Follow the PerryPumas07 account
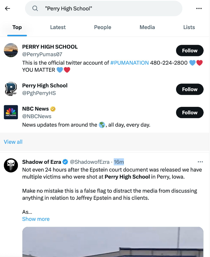The height and width of the screenshot is (257, 210). [x=190, y=51]
